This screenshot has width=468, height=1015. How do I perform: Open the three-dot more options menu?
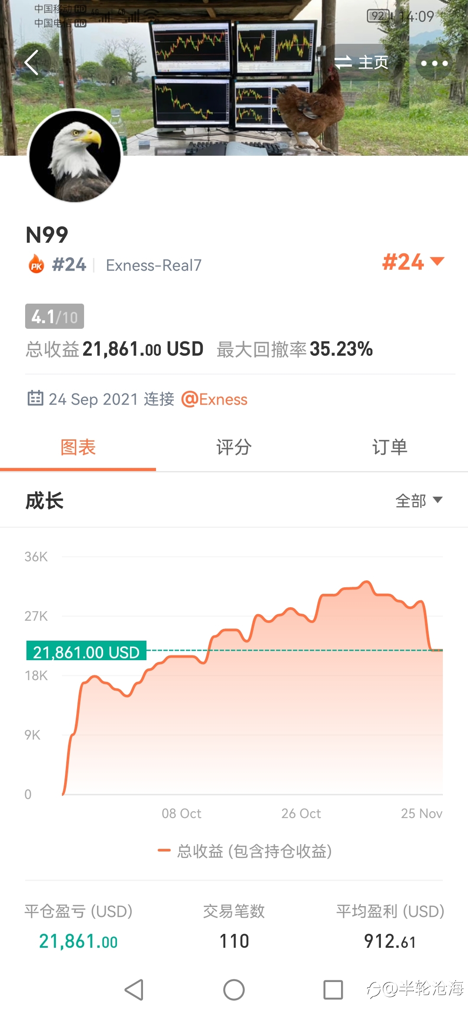point(434,63)
